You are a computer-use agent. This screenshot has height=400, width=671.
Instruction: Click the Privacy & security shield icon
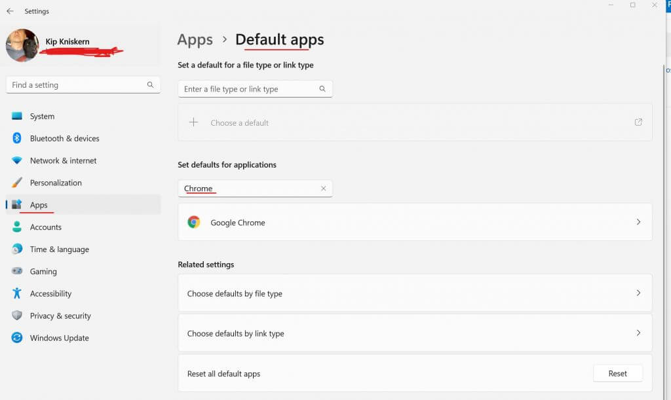(x=17, y=316)
